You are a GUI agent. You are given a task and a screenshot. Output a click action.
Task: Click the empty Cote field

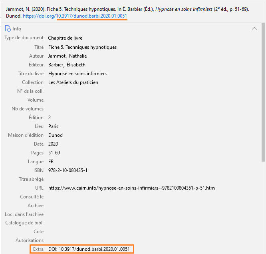pos(153,232)
